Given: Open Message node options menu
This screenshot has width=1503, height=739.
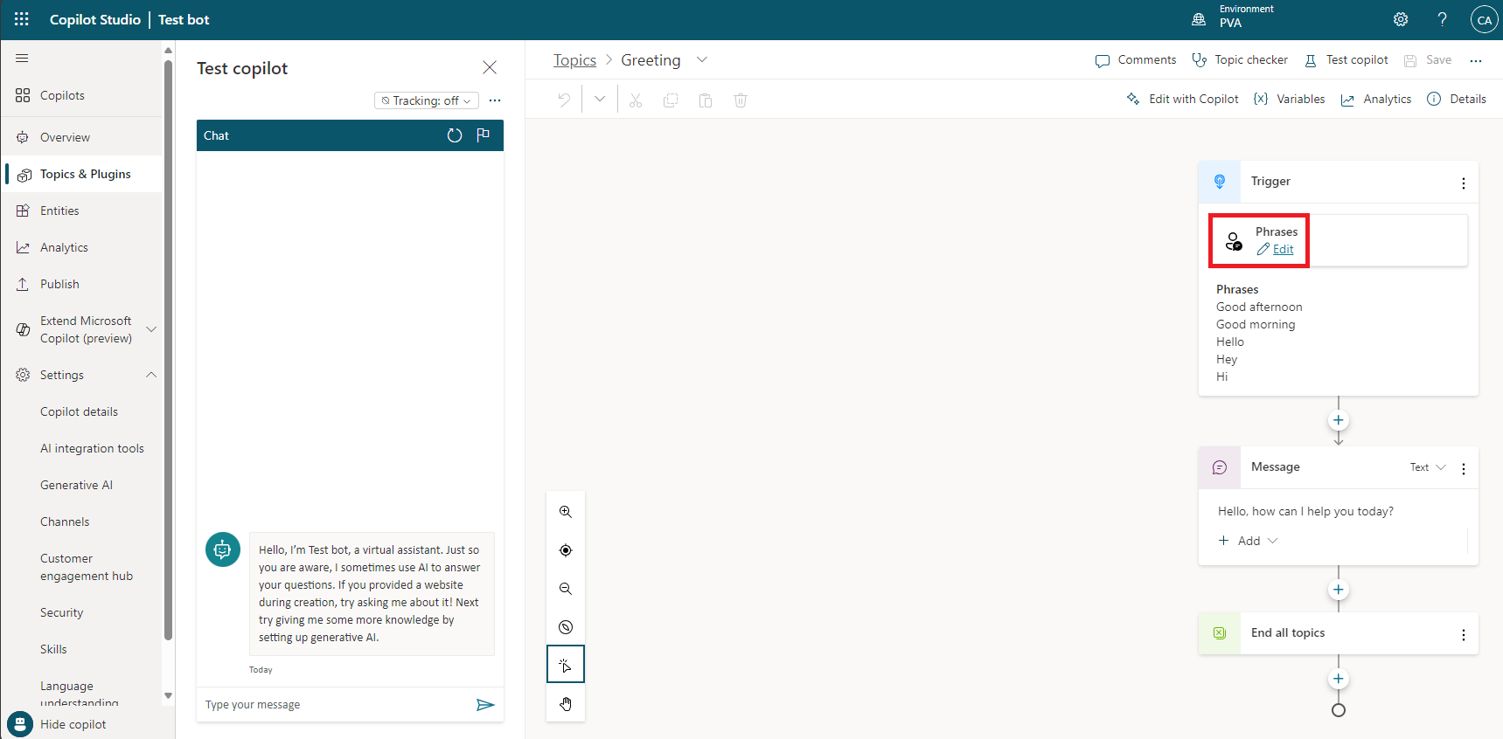Looking at the screenshot, I should tap(1463, 468).
